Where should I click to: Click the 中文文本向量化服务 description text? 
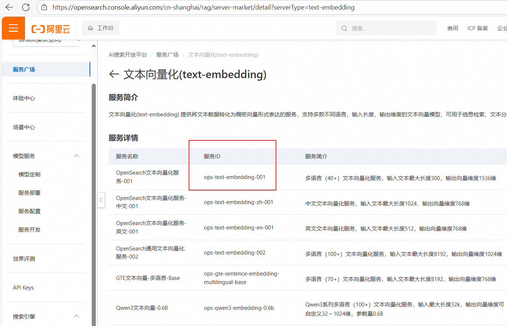tap(387, 204)
